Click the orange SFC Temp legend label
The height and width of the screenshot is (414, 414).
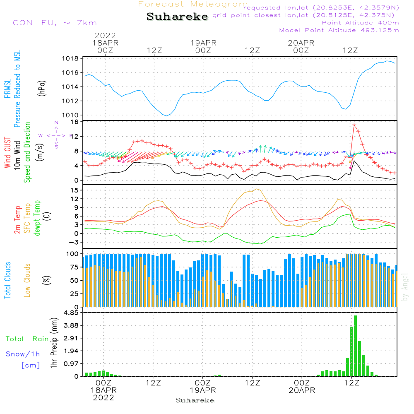pos(27,218)
